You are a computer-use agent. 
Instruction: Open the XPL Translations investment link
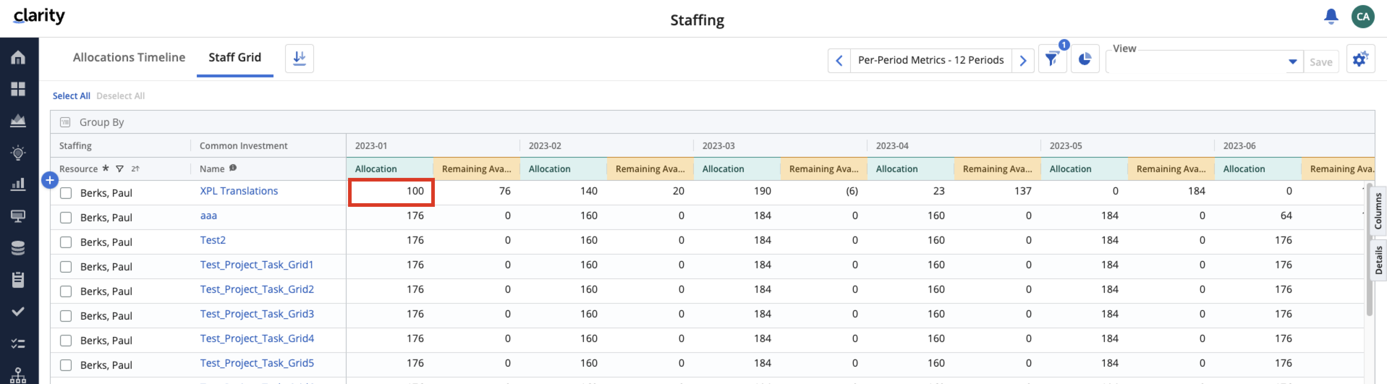238,191
